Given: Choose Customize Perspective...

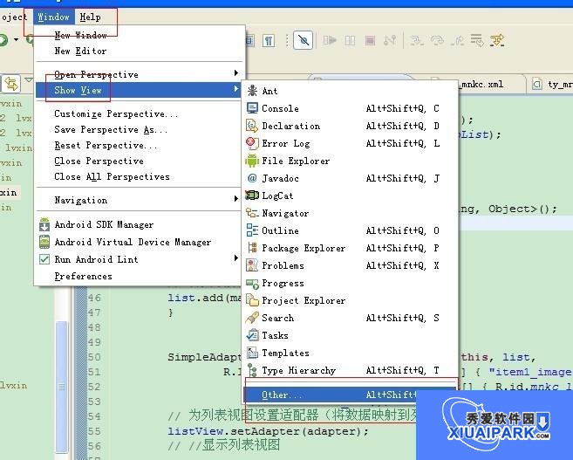Looking at the screenshot, I should tap(139, 113).
